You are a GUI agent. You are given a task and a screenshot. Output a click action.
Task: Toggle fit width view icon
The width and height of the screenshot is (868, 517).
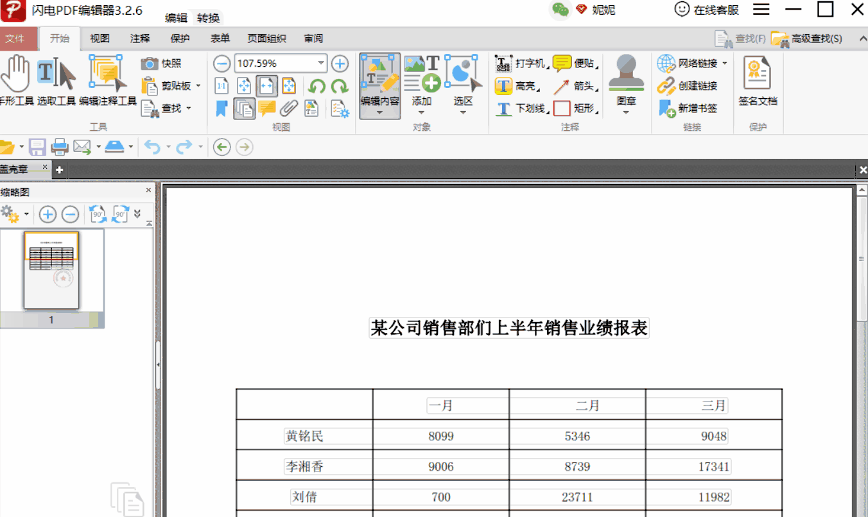tap(266, 86)
